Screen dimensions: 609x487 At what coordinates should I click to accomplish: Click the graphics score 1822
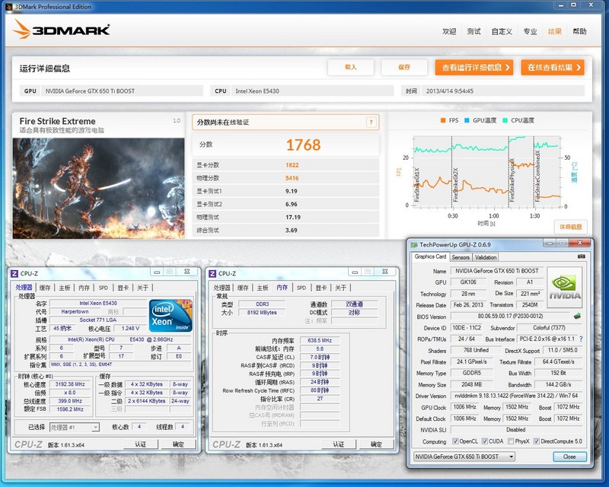pyautogui.click(x=292, y=165)
